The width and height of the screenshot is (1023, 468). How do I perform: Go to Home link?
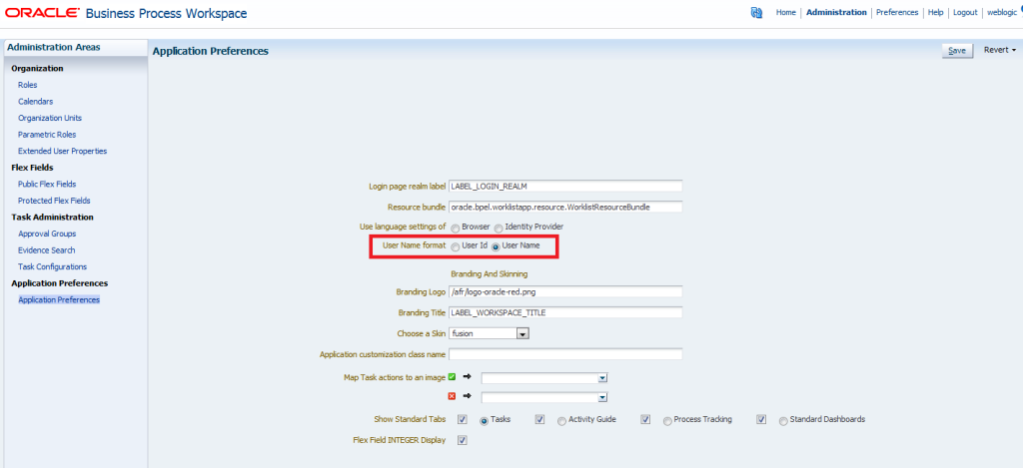785,12
